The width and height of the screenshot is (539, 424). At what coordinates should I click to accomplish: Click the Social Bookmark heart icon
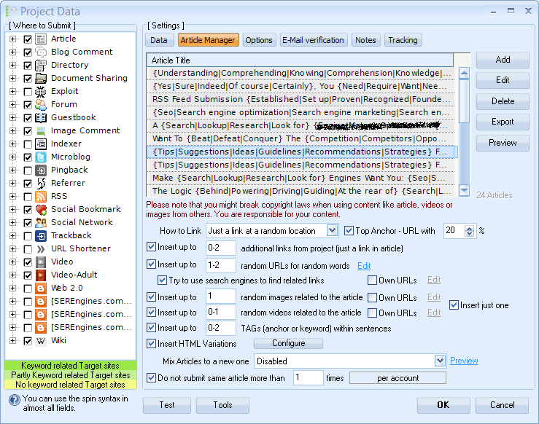41,209
